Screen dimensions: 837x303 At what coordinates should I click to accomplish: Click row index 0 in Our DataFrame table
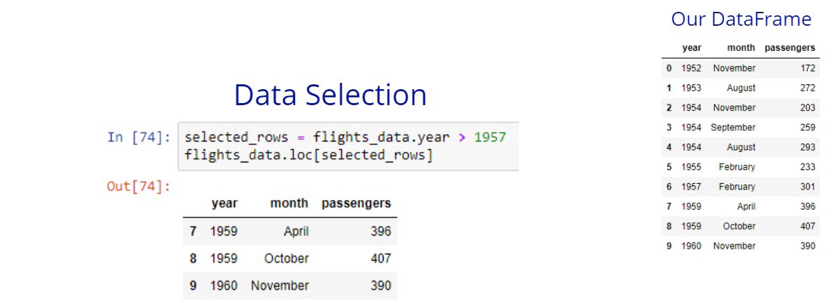click(x=670, y=68)
